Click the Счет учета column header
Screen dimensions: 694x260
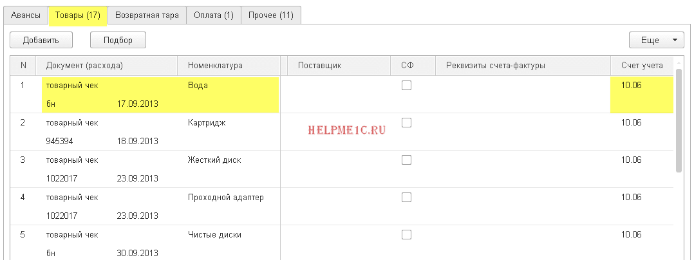641,65
